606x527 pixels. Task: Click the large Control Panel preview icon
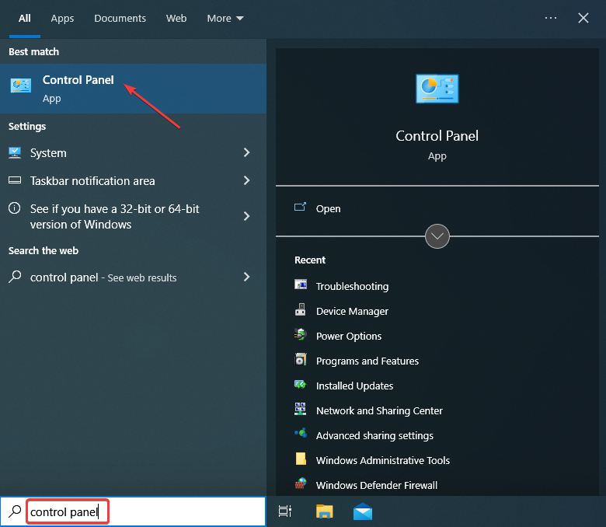point(437,89)
